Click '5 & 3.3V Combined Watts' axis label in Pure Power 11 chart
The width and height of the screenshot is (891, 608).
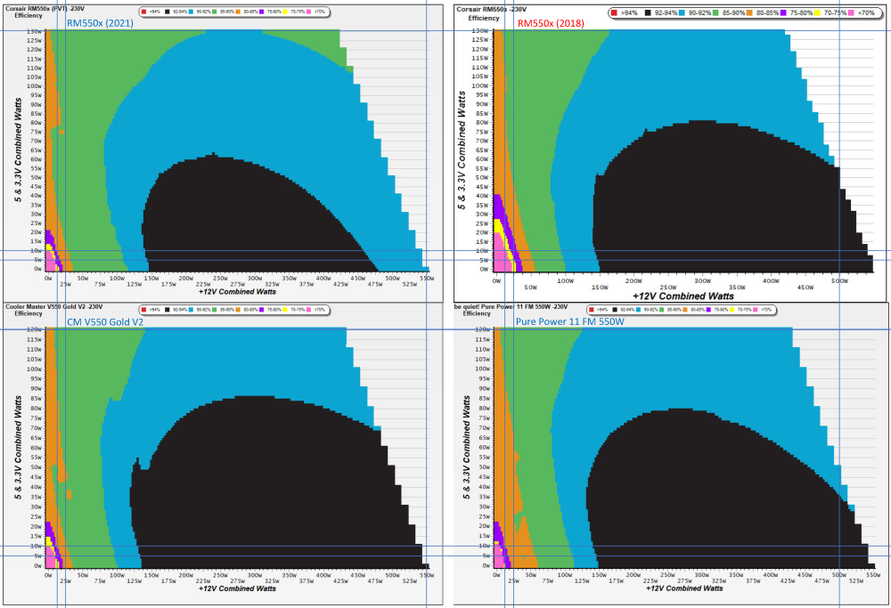click(466, 448)
